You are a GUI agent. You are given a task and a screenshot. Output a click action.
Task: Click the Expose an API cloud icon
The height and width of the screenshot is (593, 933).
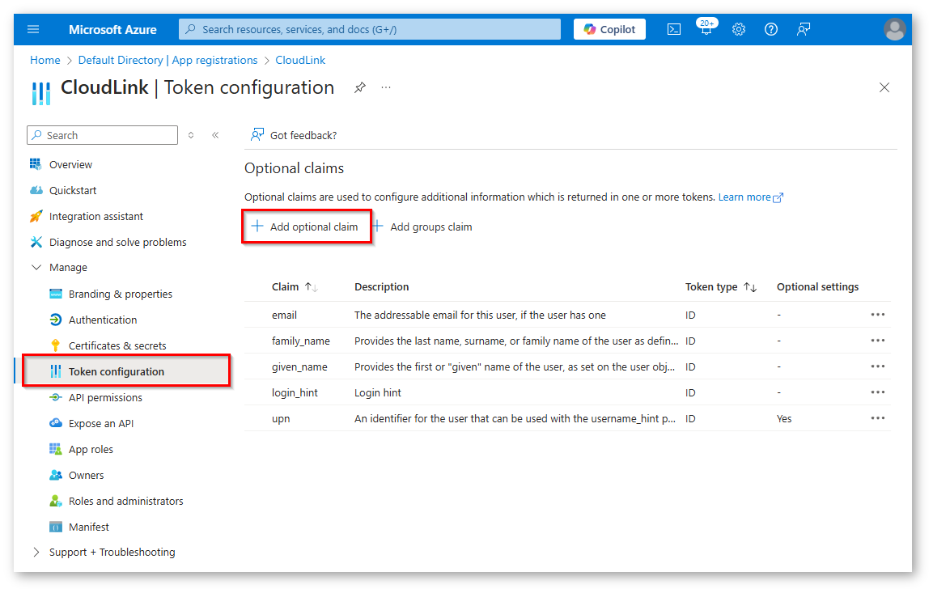[x=55, y=423]
